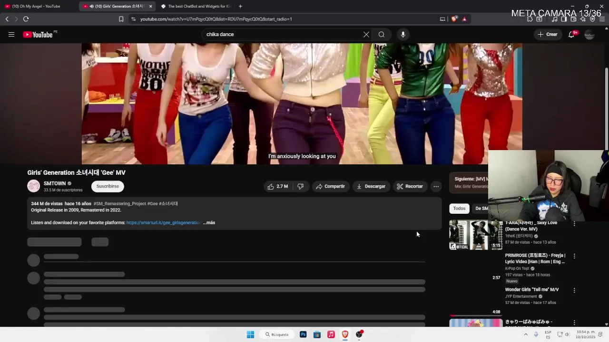Switch to the Oh My Angel tab

tap(36, 6)
